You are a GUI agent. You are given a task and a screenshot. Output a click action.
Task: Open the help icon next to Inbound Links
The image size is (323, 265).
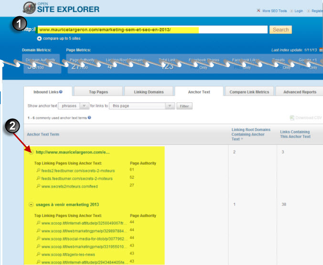[61, 92]
